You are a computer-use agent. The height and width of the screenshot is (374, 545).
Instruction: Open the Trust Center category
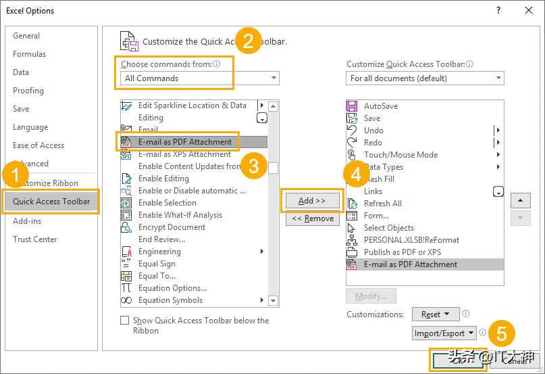tap(35, 239)
